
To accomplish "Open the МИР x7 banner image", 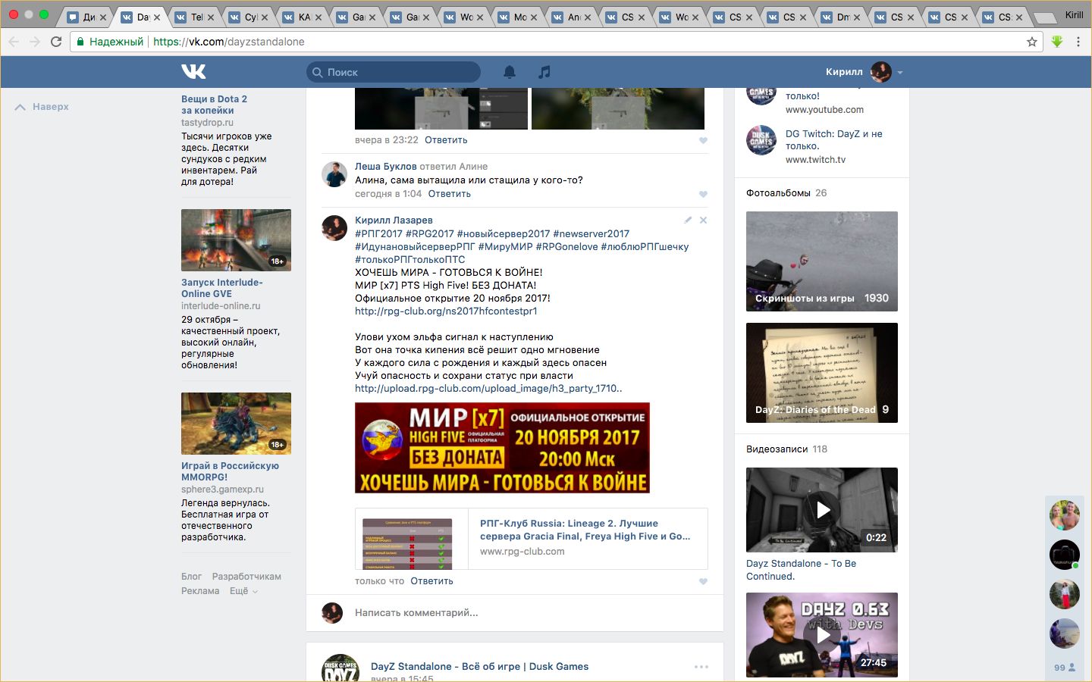I will [x=502, y=448].
